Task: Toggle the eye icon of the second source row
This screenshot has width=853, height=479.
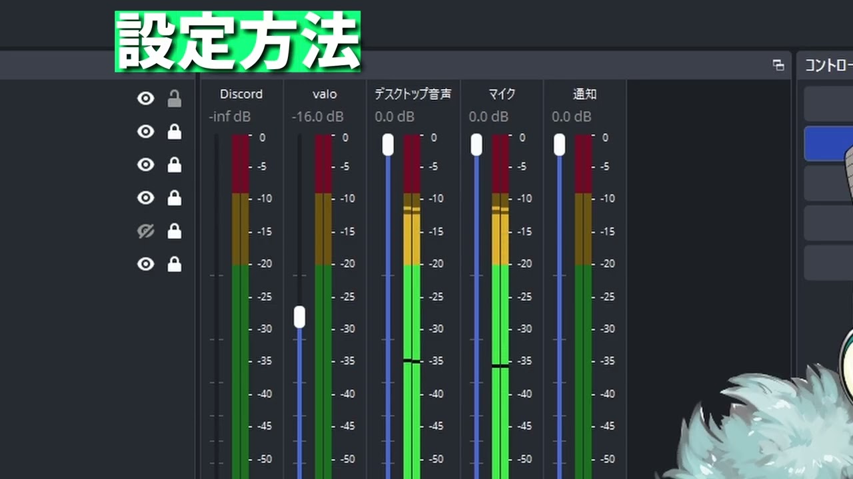Action: pyautogui.click(x=145, y=132)
